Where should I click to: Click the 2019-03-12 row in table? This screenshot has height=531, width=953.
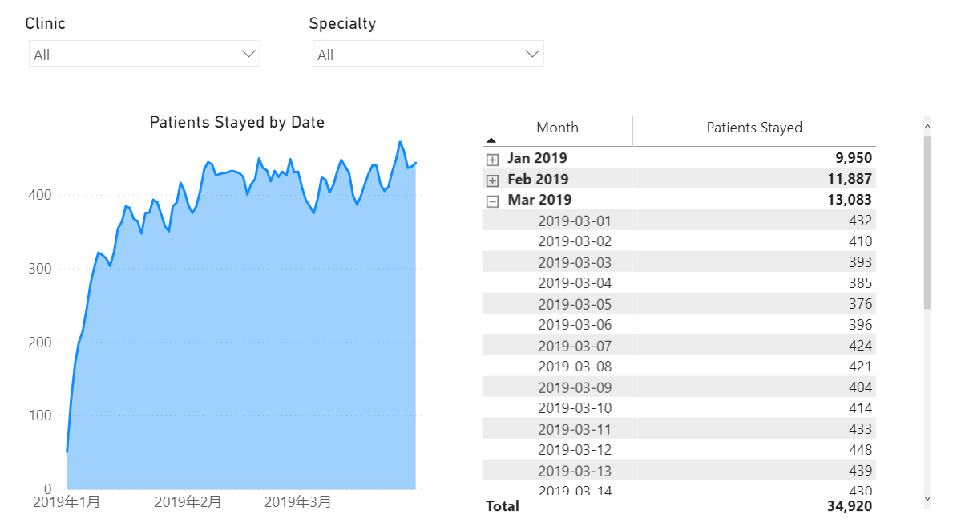[x=574, y=450]
